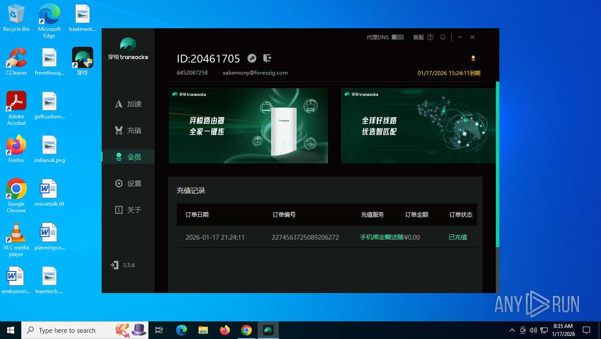The width and height of the screenshot is (601, 339).
Task: Open the 设置 settings tab
Action: click(128, 184)
